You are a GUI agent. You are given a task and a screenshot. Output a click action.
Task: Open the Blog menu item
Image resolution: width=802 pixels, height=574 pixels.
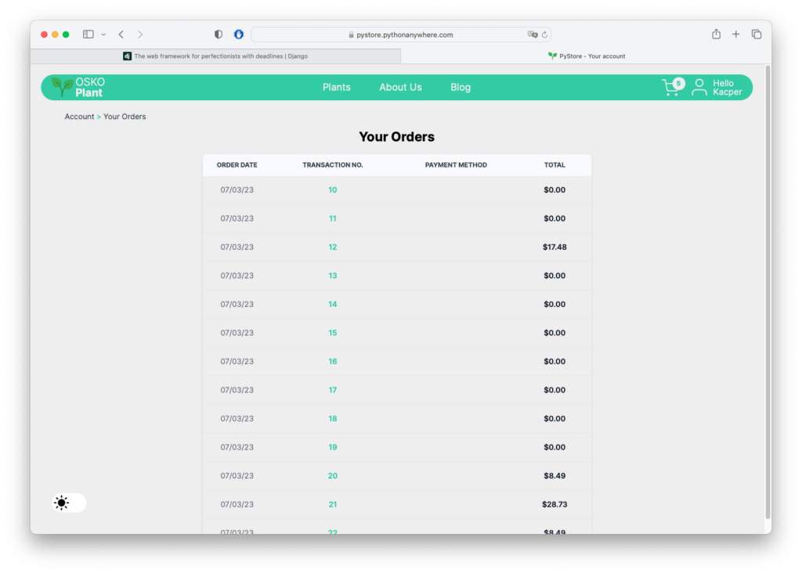(461, 88)
